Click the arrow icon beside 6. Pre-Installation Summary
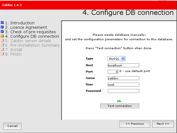The height and width of the screenshot is (133, 177). (2, 45)
